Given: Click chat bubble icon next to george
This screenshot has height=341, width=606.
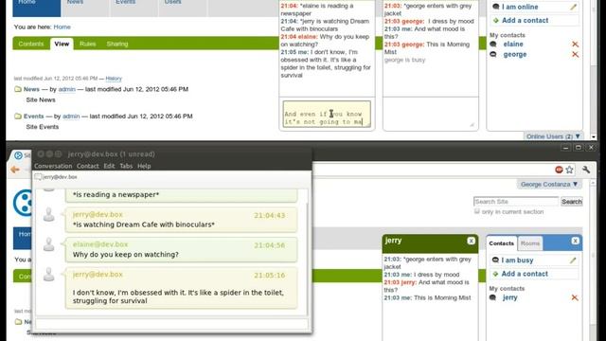Looking at the screenshot, I should point(493,55).
